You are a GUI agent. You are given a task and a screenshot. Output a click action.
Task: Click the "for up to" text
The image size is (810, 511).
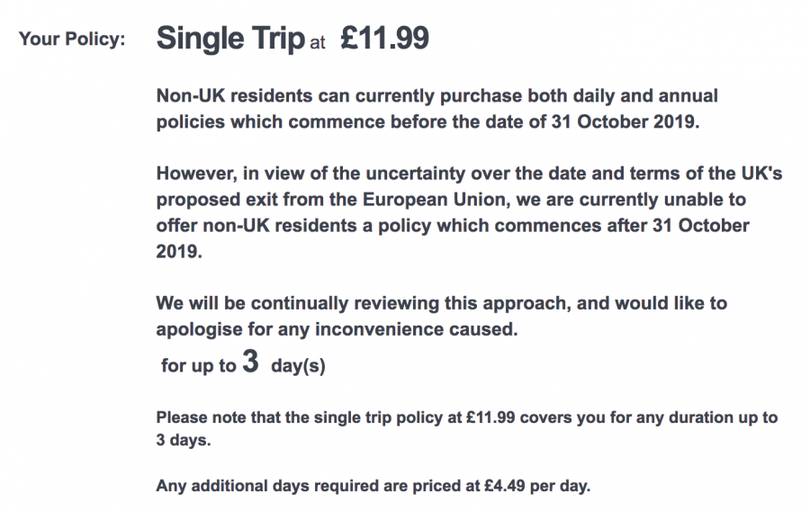coord(198,366)
